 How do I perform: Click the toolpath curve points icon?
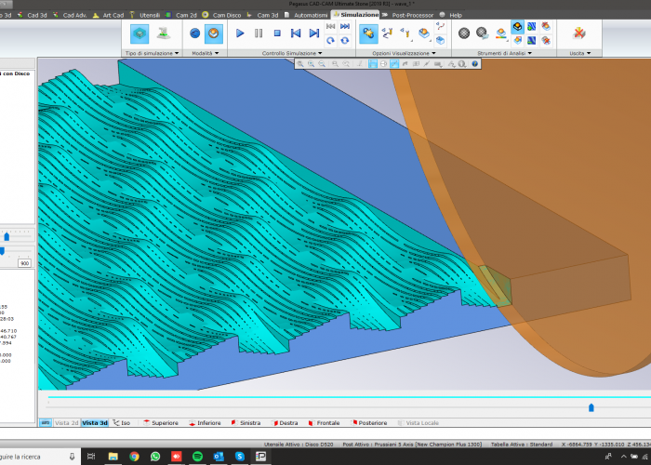pyautogui.click(x=440, y=26)
